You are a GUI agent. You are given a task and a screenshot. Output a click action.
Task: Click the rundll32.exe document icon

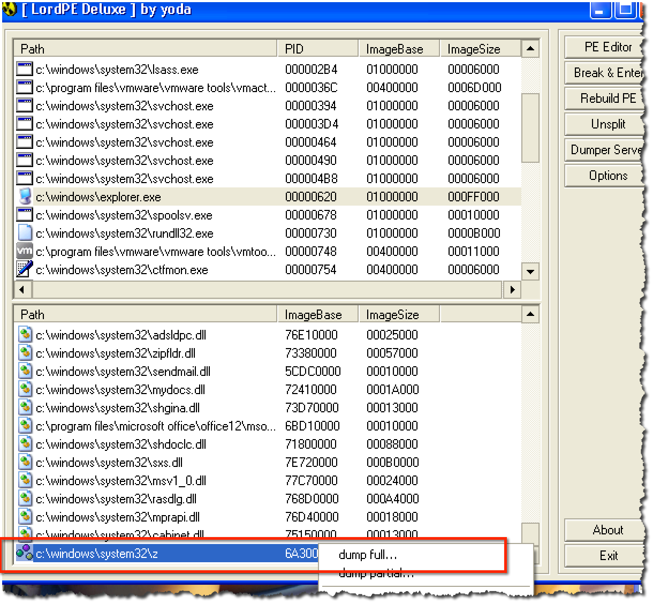(24, 233)
